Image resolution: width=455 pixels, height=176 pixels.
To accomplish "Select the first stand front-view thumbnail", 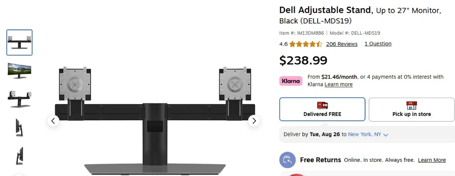I will point(19,43).
